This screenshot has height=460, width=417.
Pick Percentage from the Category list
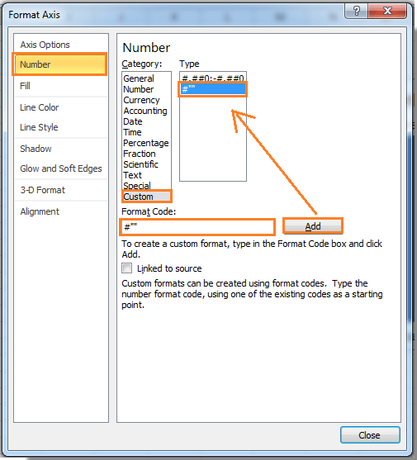click(147, 143)
